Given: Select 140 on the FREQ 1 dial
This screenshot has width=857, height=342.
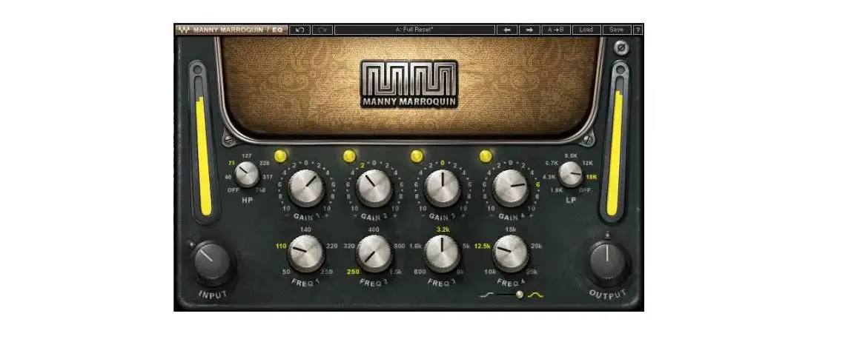Looking at the screenshot, I should coord(306,229).
